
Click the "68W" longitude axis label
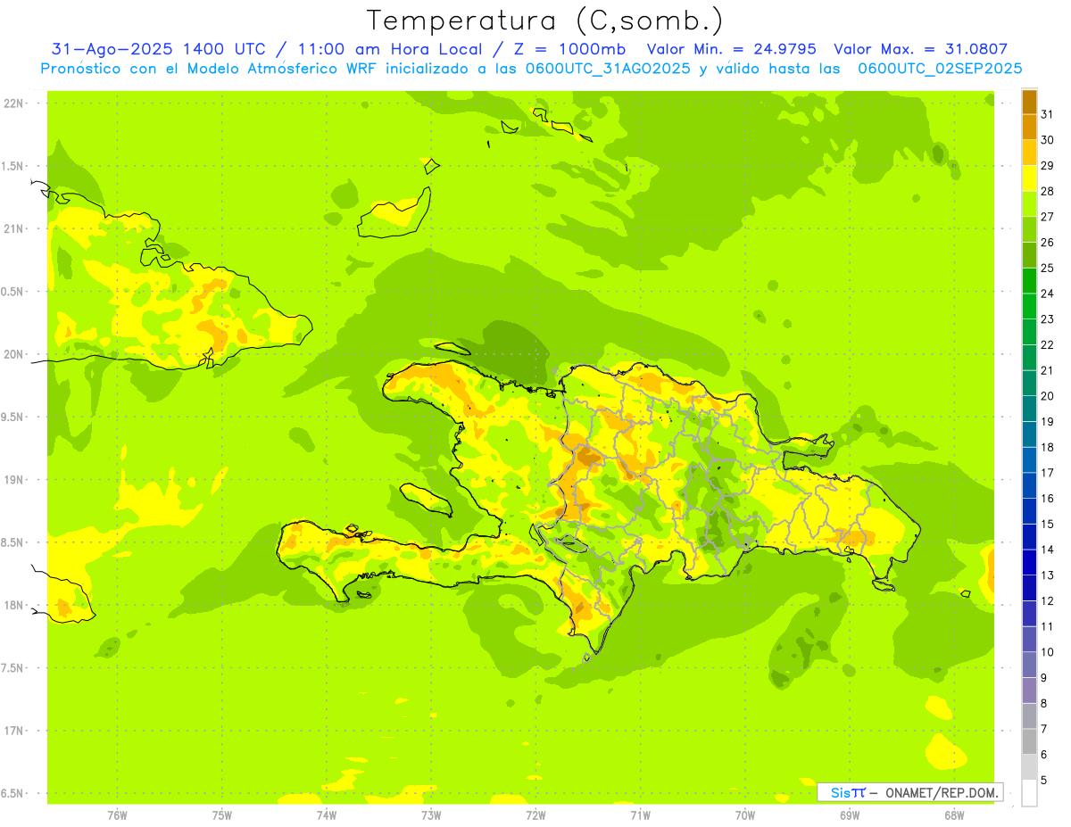[x=954, y=815]
